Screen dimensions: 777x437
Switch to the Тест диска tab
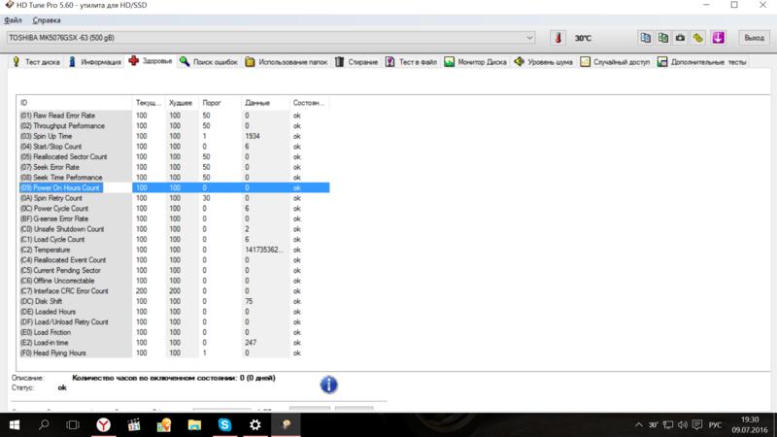[x=36, y=62]
